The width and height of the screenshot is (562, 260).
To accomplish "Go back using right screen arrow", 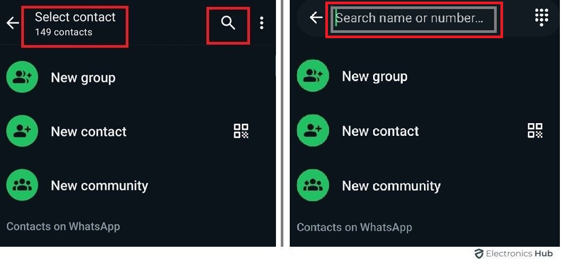I will point(316,18).
